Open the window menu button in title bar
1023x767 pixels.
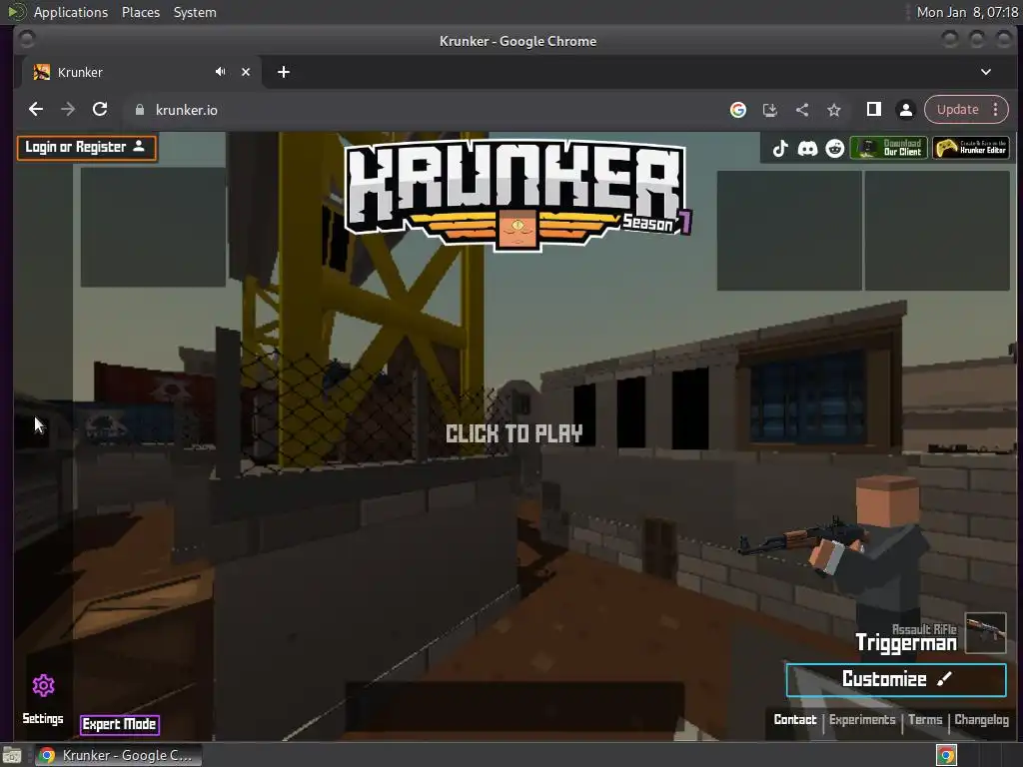pos(27,40)
